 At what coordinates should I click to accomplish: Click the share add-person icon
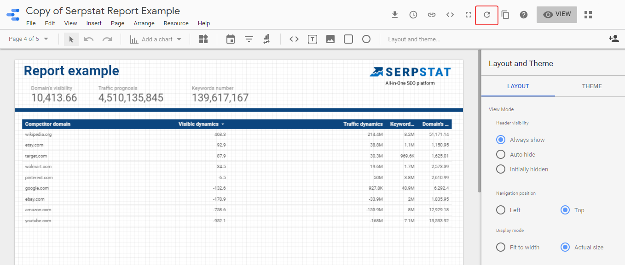pos(613,39)
